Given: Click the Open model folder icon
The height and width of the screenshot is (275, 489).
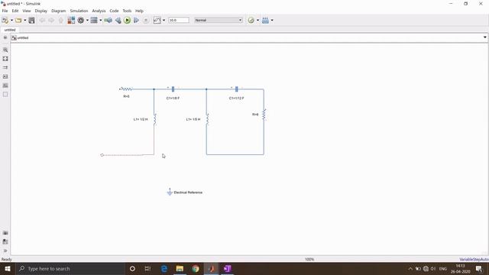Looking at the screenshot, I should (18, 21).
